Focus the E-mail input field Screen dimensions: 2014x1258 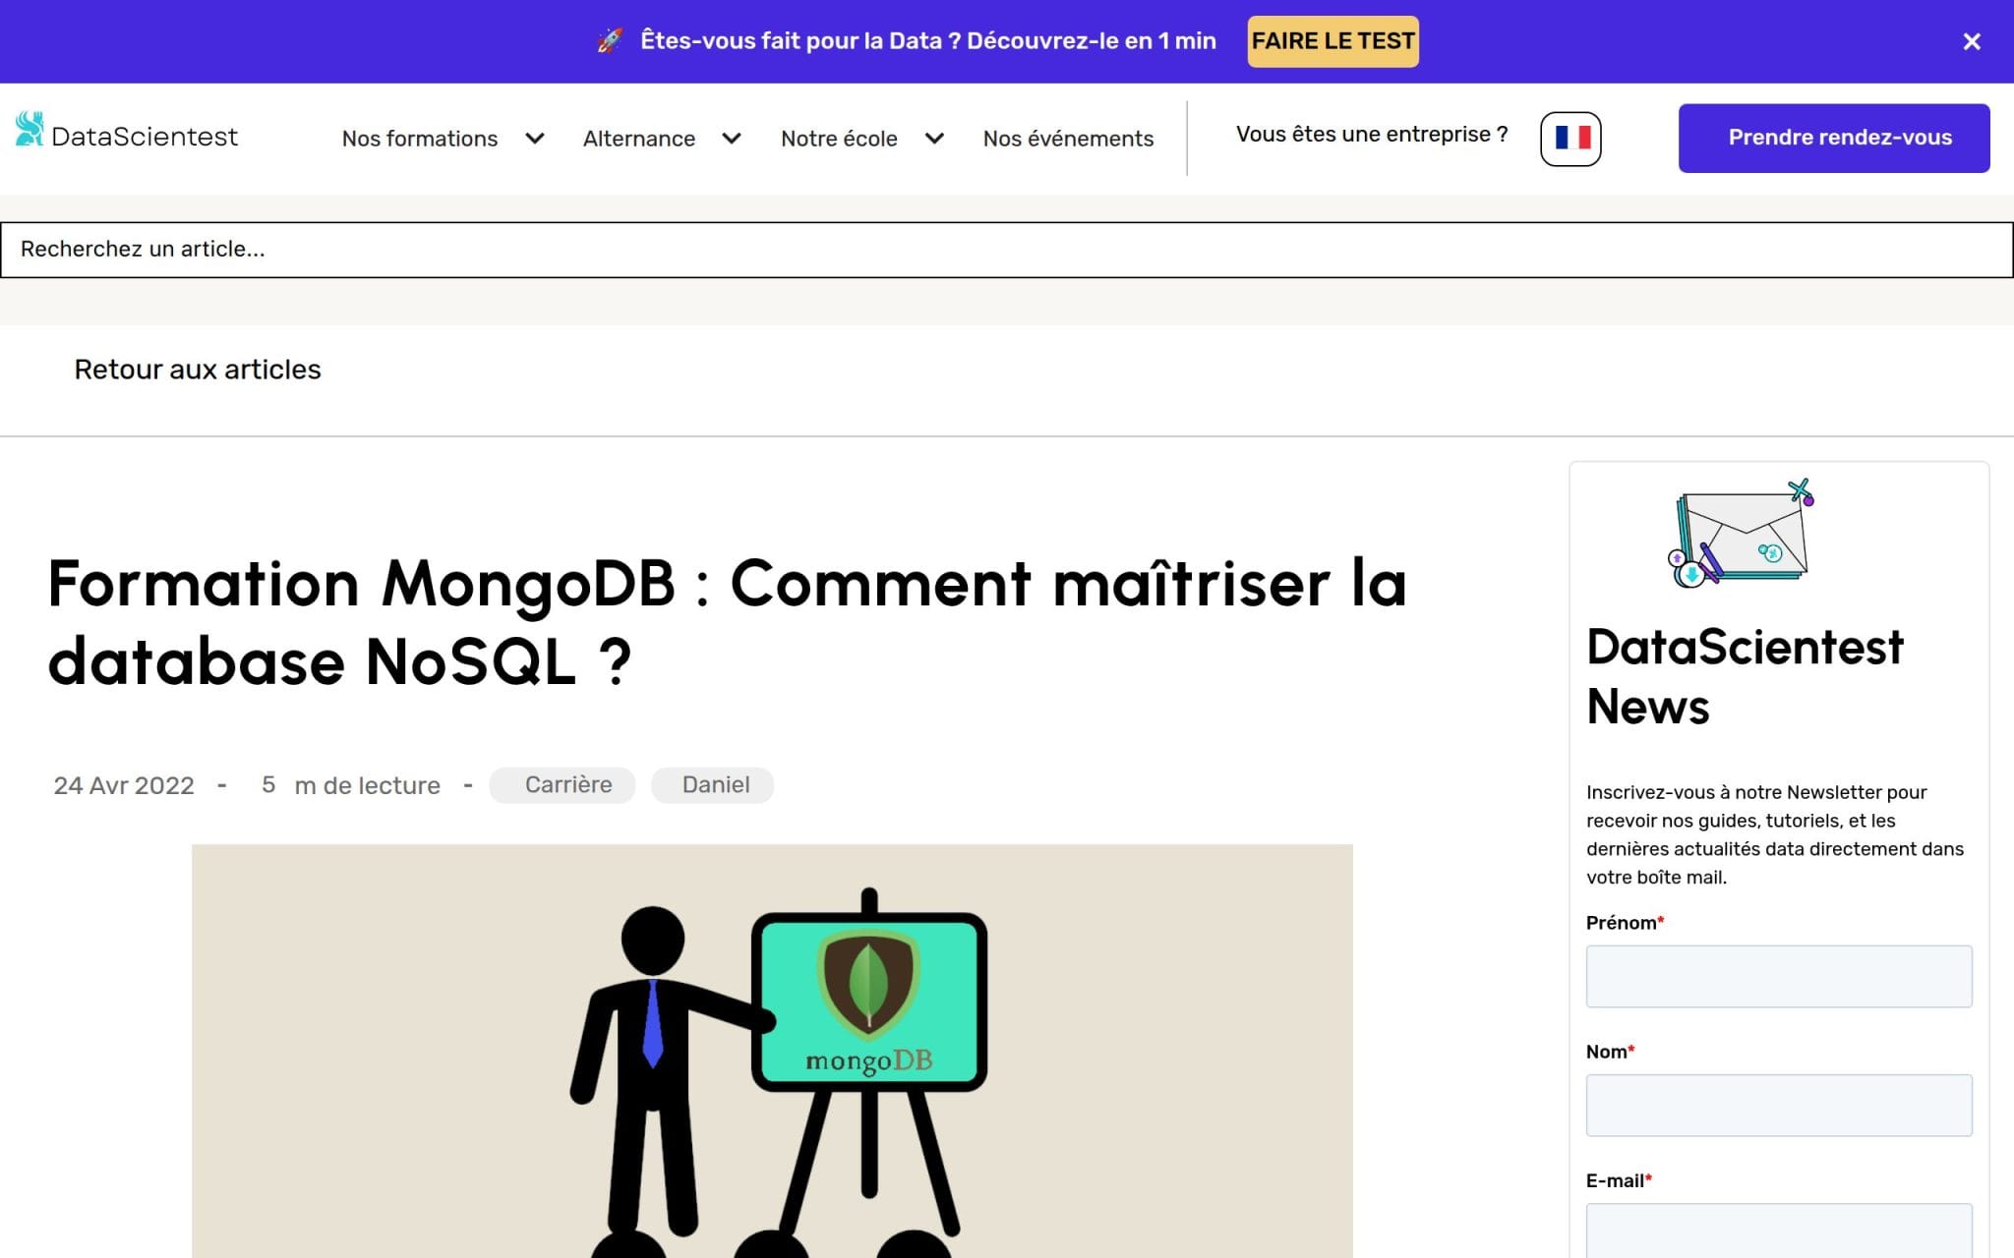1779,1230
